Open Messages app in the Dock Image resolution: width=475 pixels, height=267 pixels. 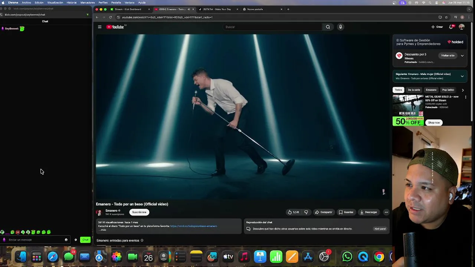69,257
